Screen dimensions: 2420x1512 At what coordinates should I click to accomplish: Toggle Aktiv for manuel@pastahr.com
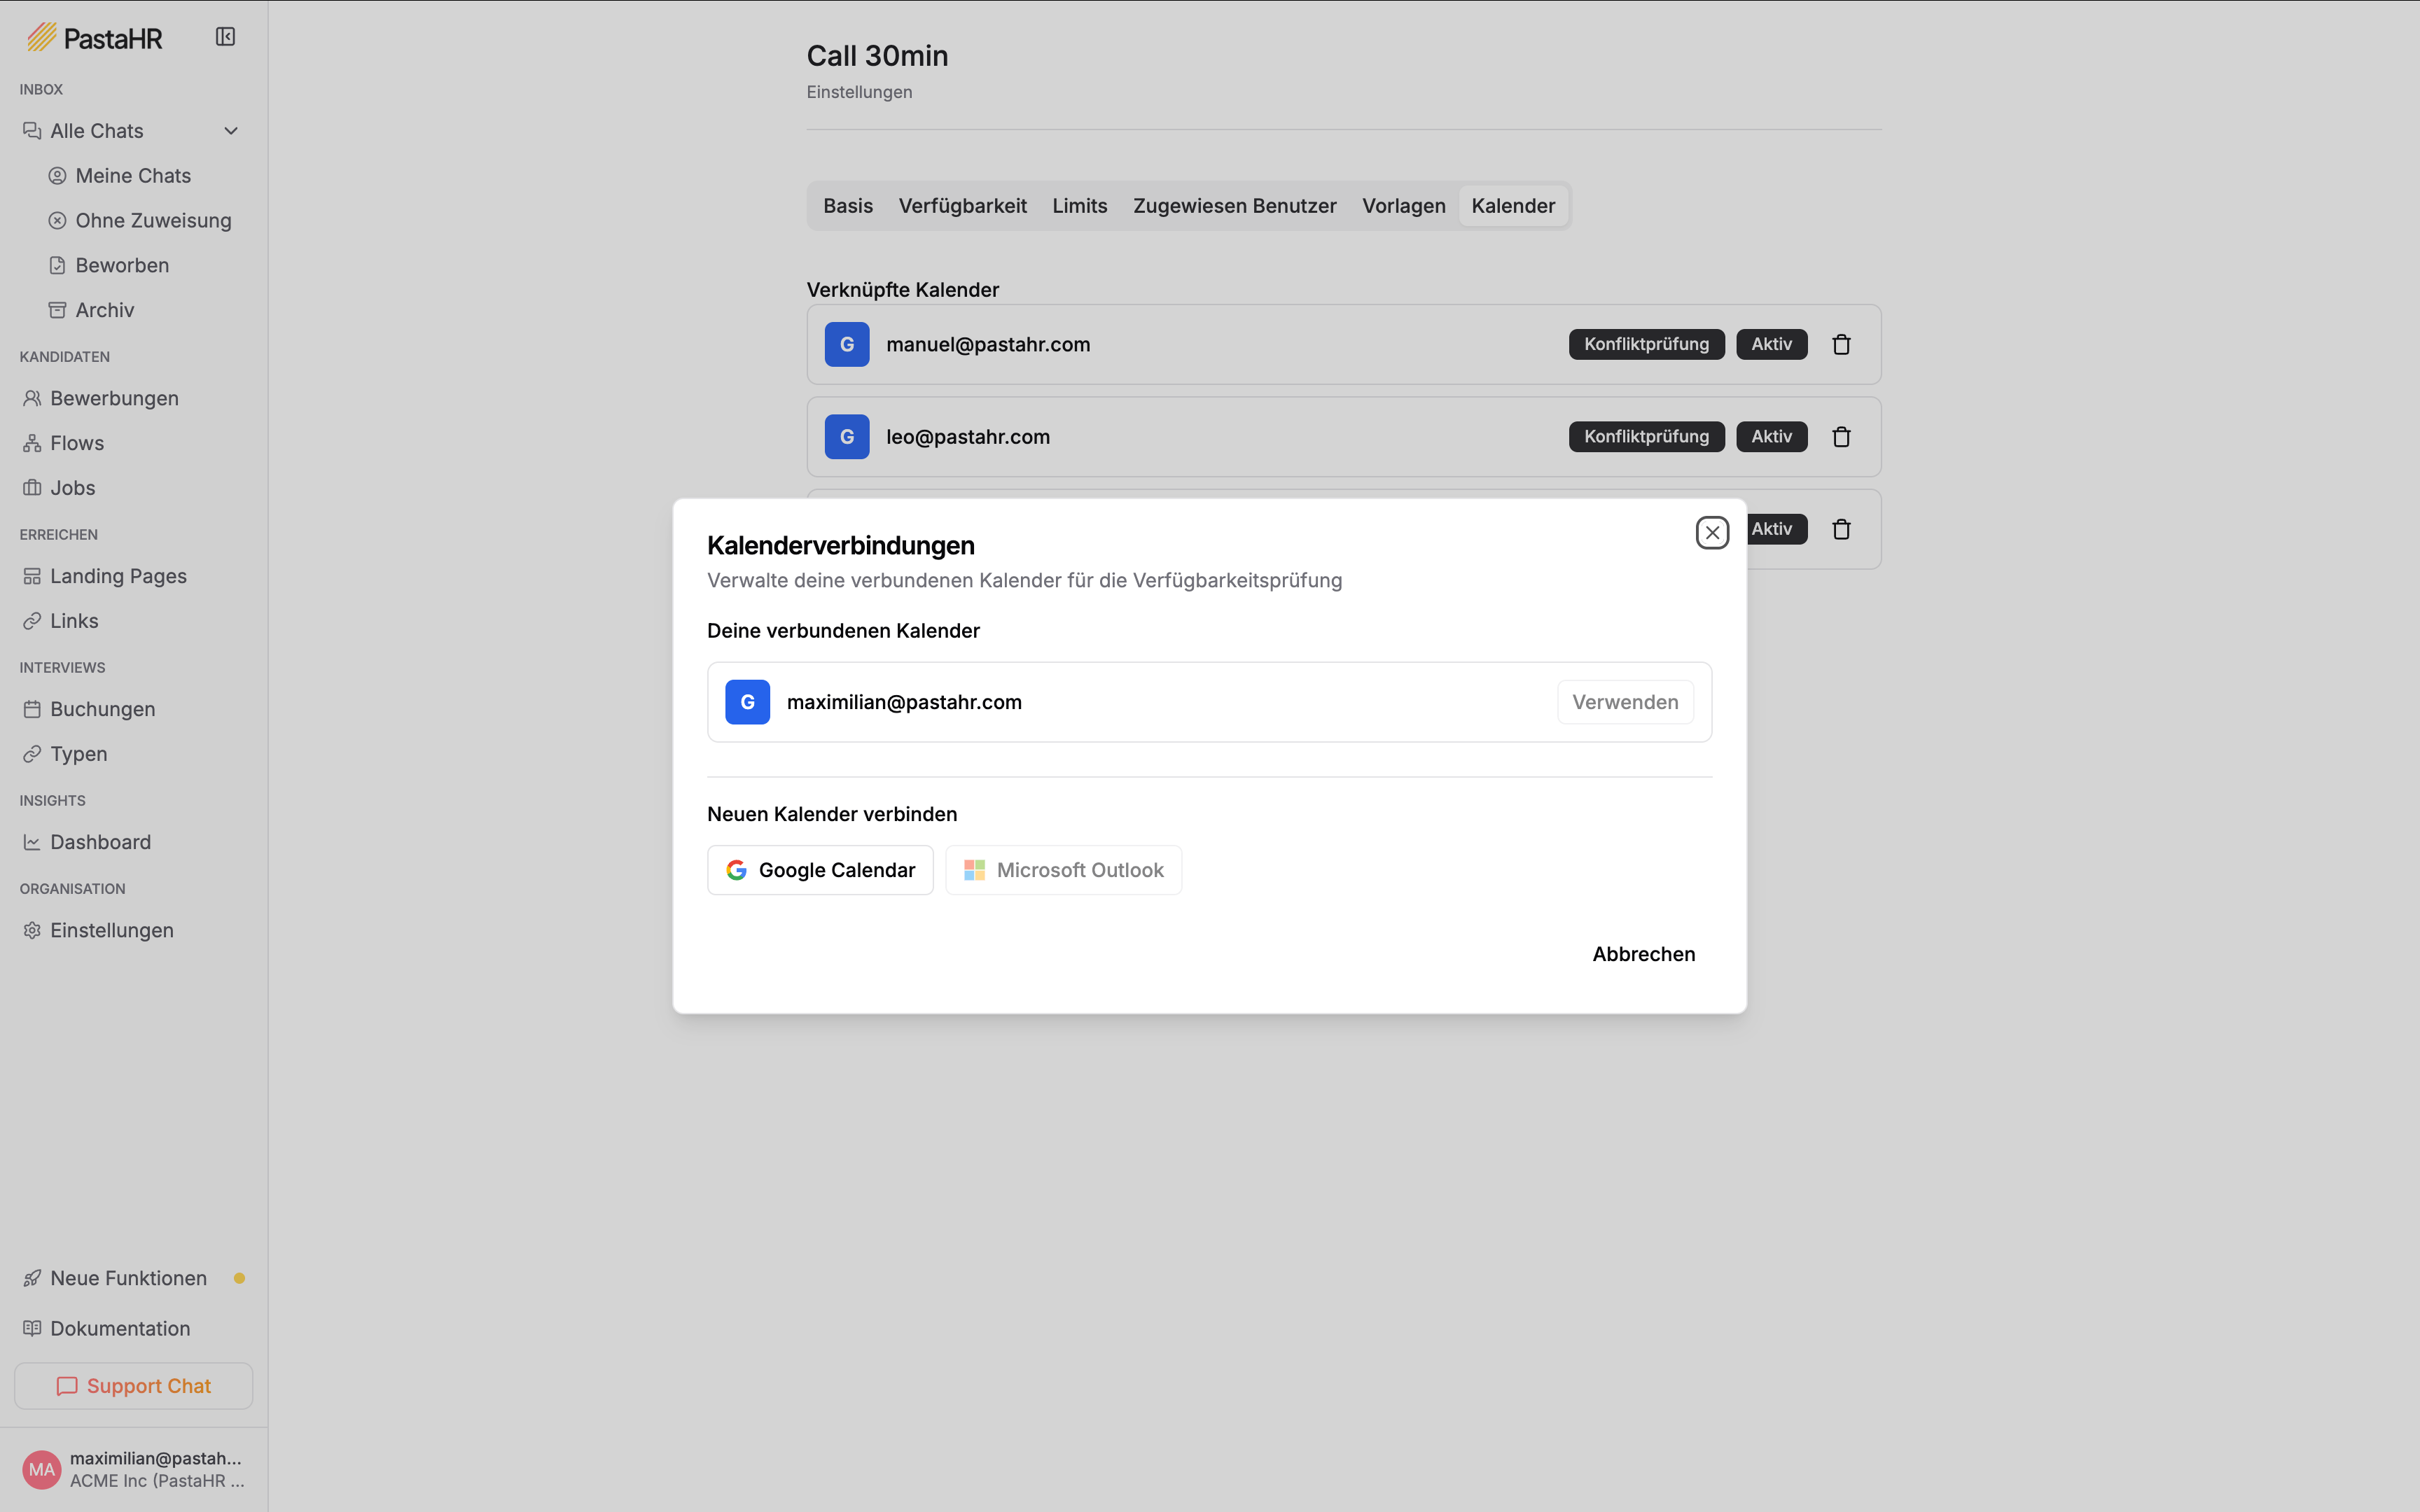point(1771,345)
